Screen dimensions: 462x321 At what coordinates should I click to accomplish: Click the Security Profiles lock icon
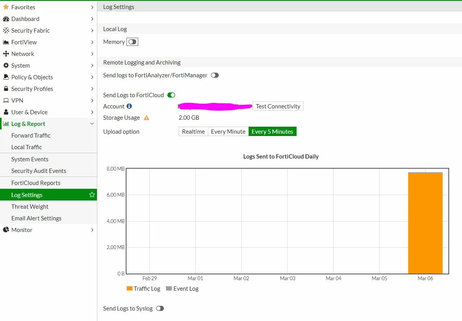click(x=6, y=89)
